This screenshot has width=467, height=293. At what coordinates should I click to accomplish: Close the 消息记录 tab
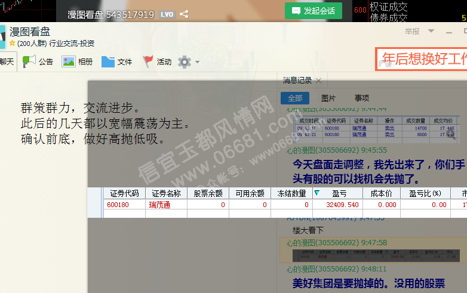[x=318, y=81]
